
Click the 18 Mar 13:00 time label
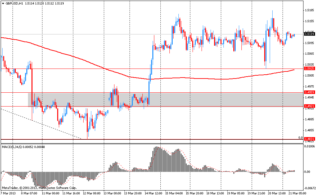215,193
